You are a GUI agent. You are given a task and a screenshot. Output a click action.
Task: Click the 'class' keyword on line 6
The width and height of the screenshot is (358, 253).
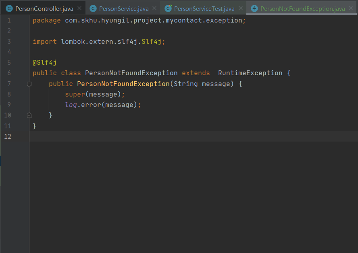point(71,73)
